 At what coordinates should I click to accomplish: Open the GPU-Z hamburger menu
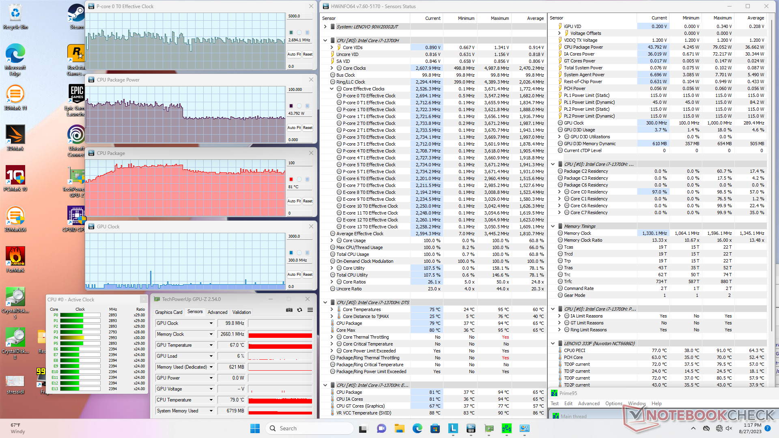[x=310, y=310]
